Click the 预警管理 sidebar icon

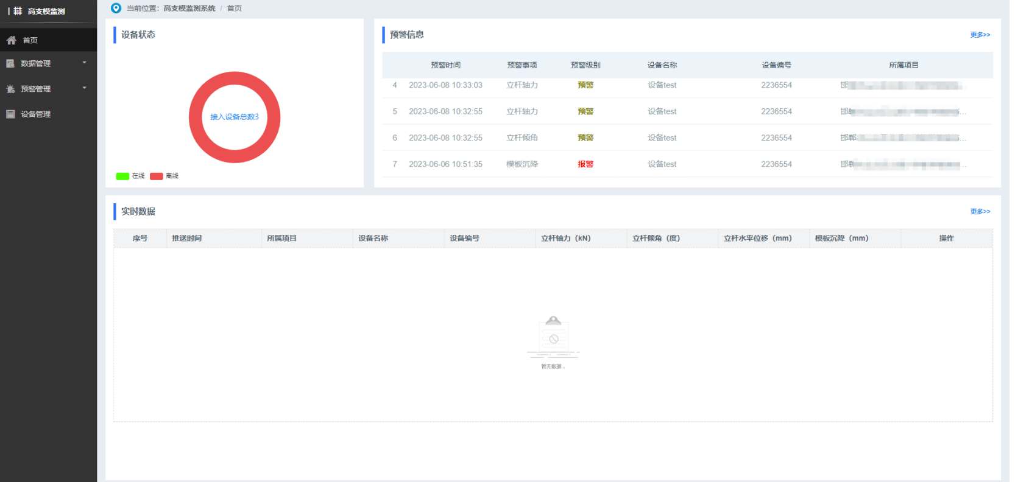pos(10,89)
